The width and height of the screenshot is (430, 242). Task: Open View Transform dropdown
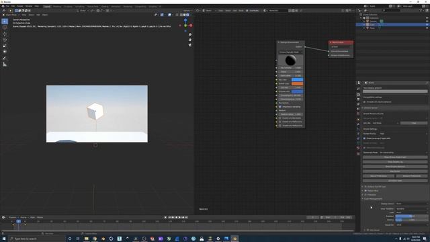pyautogui.click(x=412, y=209)
